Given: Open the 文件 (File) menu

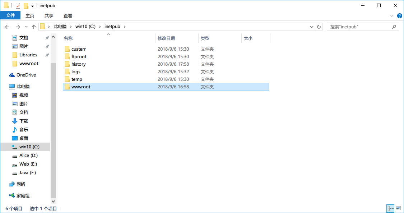Looking at the screenshot, I should click(x=10, y=16).
